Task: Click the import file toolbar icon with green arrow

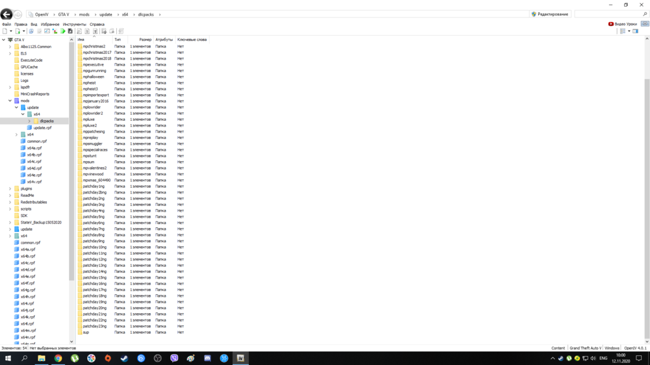Action: (18, 31)
